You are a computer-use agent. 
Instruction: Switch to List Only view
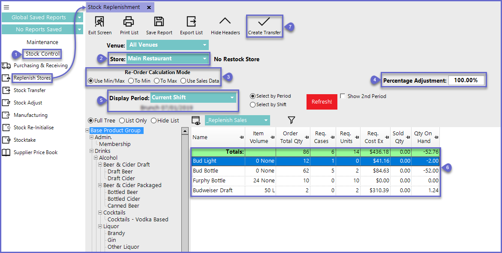click(122, 121)
